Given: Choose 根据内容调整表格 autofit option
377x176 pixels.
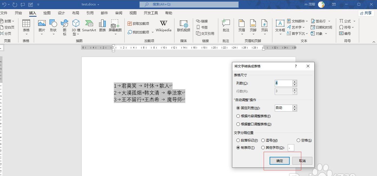Looking at the screenshot, I should click(238, 116).
